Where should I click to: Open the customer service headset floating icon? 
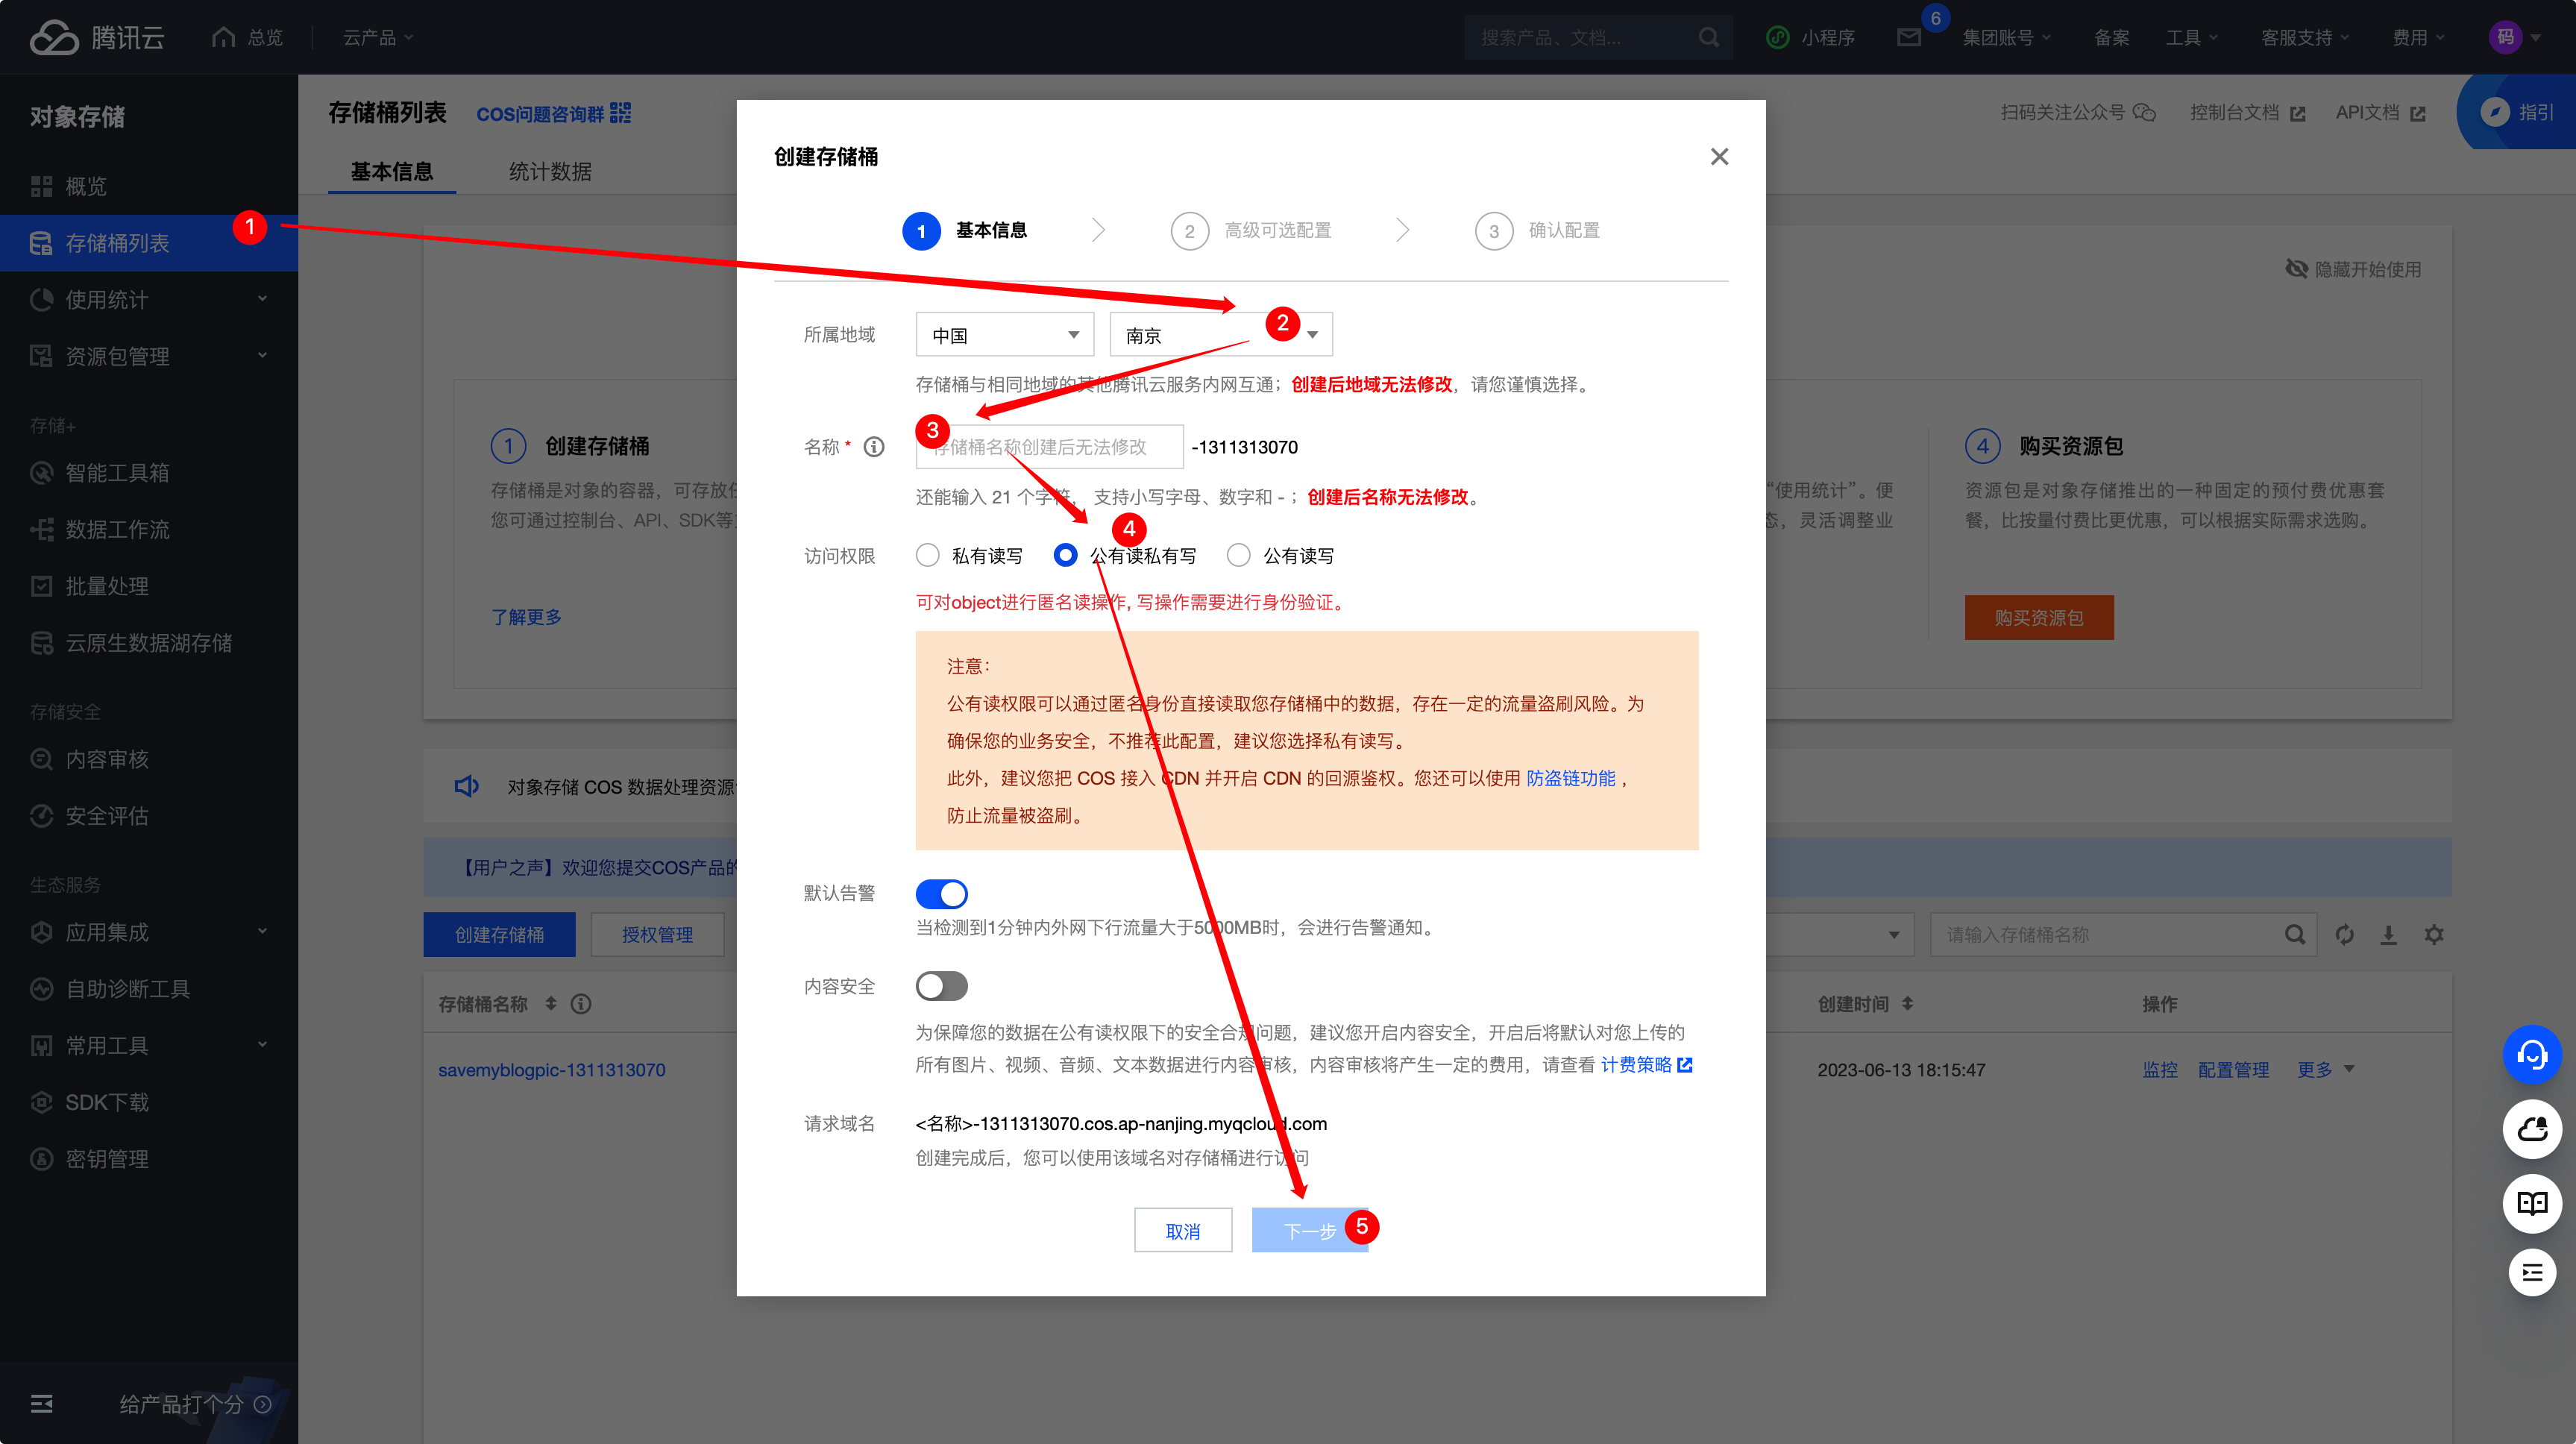pos(2531,1055)
